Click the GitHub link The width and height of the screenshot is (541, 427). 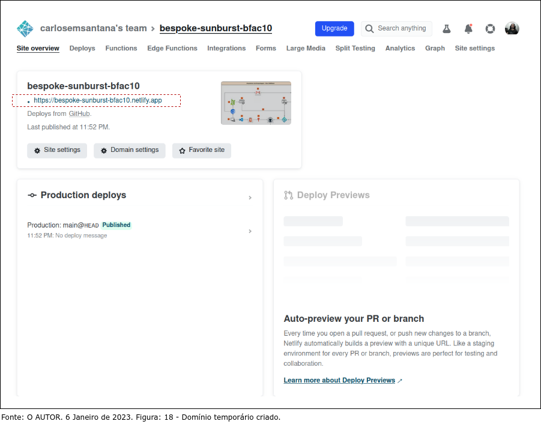point(79,114)
